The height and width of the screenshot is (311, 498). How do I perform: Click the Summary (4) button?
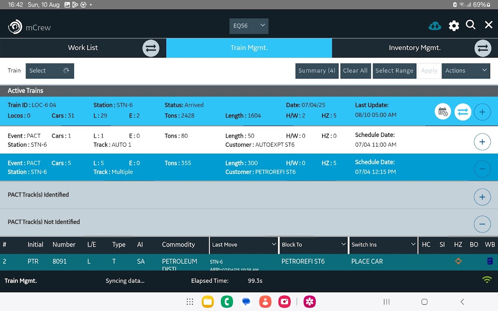(x=317, y=71)
